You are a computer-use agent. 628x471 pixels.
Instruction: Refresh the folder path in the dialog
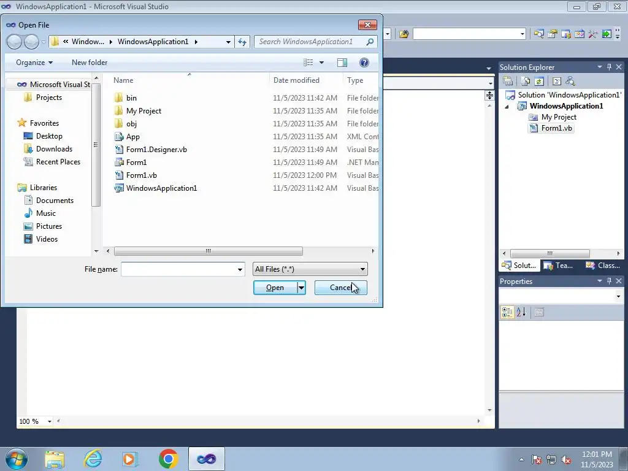click(x=242, y=42)
